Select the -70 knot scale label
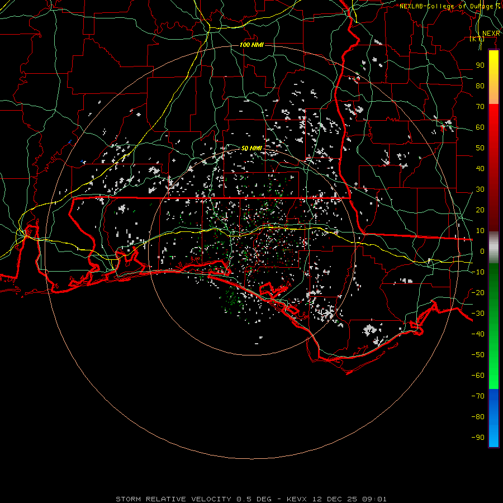The width and height of the screenshot is (503, 503). click(478, 396)
